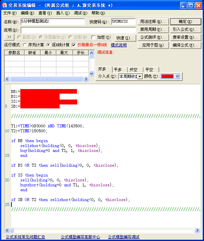Switch to the 平空 tab
The image size is (204, 241).
point(151,70)
